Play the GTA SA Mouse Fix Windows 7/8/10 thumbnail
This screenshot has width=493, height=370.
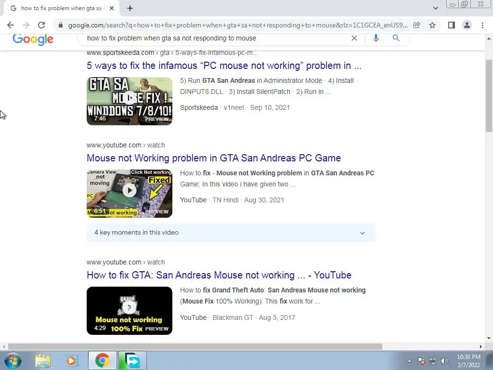pos(130,101)
